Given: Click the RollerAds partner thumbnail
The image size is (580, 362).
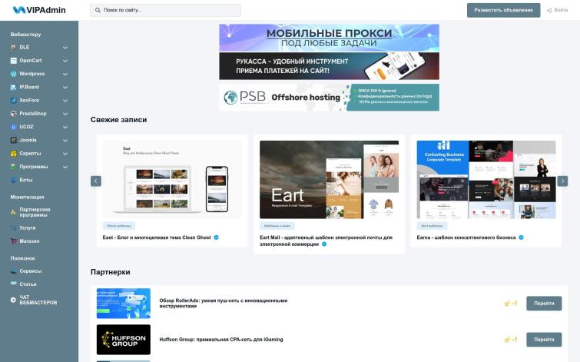Looking at the screenshot, I should pos(124,304).
